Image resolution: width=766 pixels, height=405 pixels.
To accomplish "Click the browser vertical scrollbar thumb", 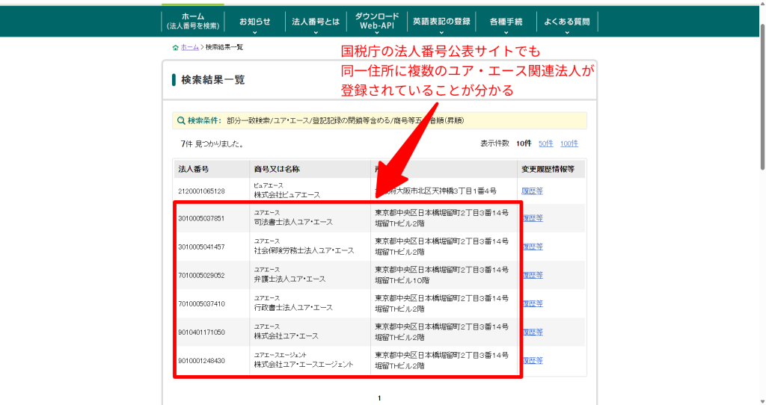I will (x=762, y=98).
